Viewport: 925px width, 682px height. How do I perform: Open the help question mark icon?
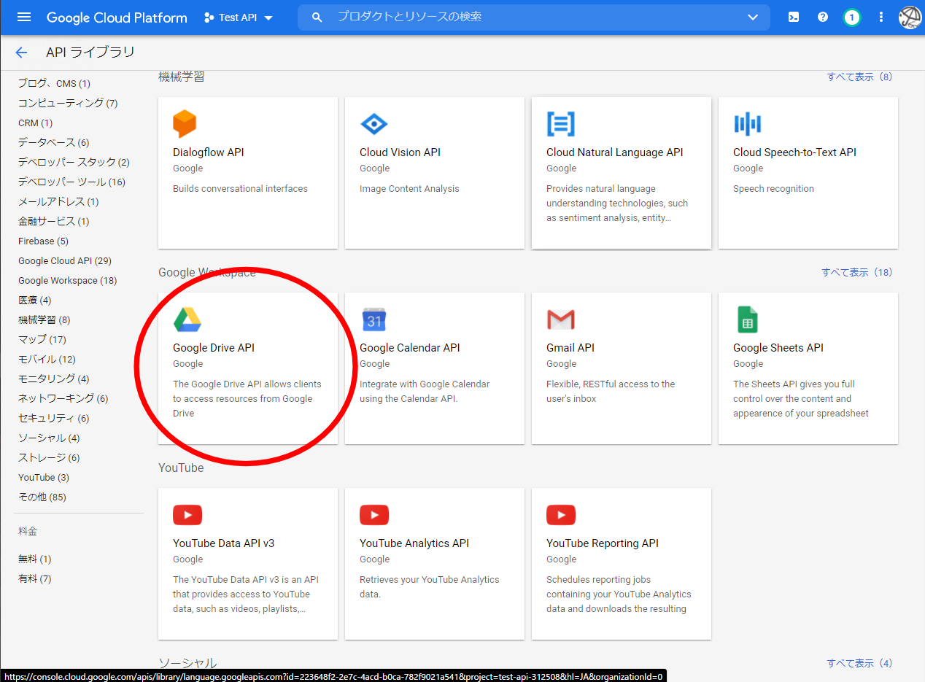click(x=823, y=17)
